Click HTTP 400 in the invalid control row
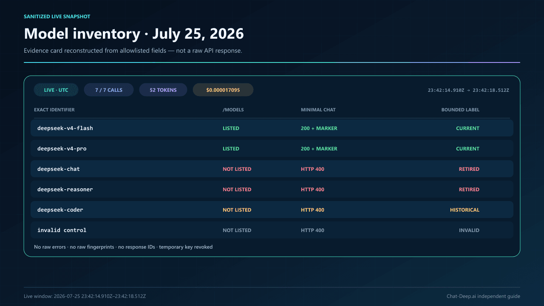544x306 pixels. (x=312, y=230)
